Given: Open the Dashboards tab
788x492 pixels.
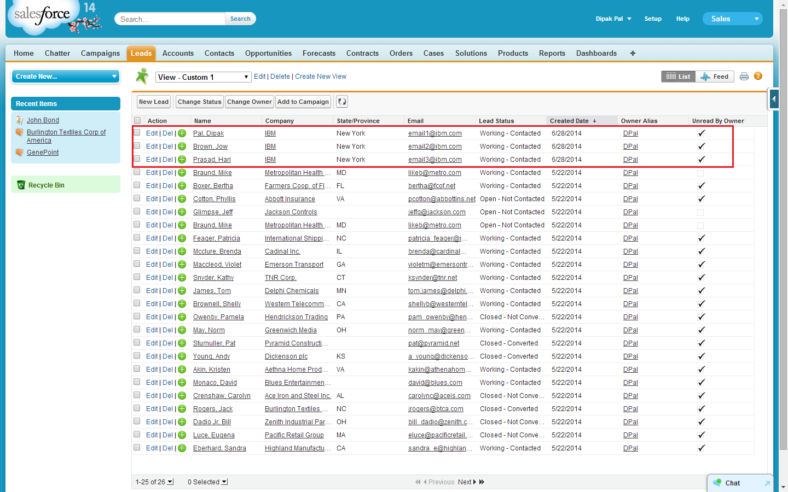Looking at the screenshot, I should pyautogui.click(x=596, y=53).
